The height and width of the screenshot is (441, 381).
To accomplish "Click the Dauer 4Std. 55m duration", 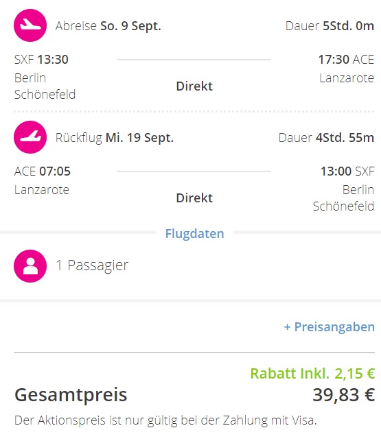I will coord(326,138).
